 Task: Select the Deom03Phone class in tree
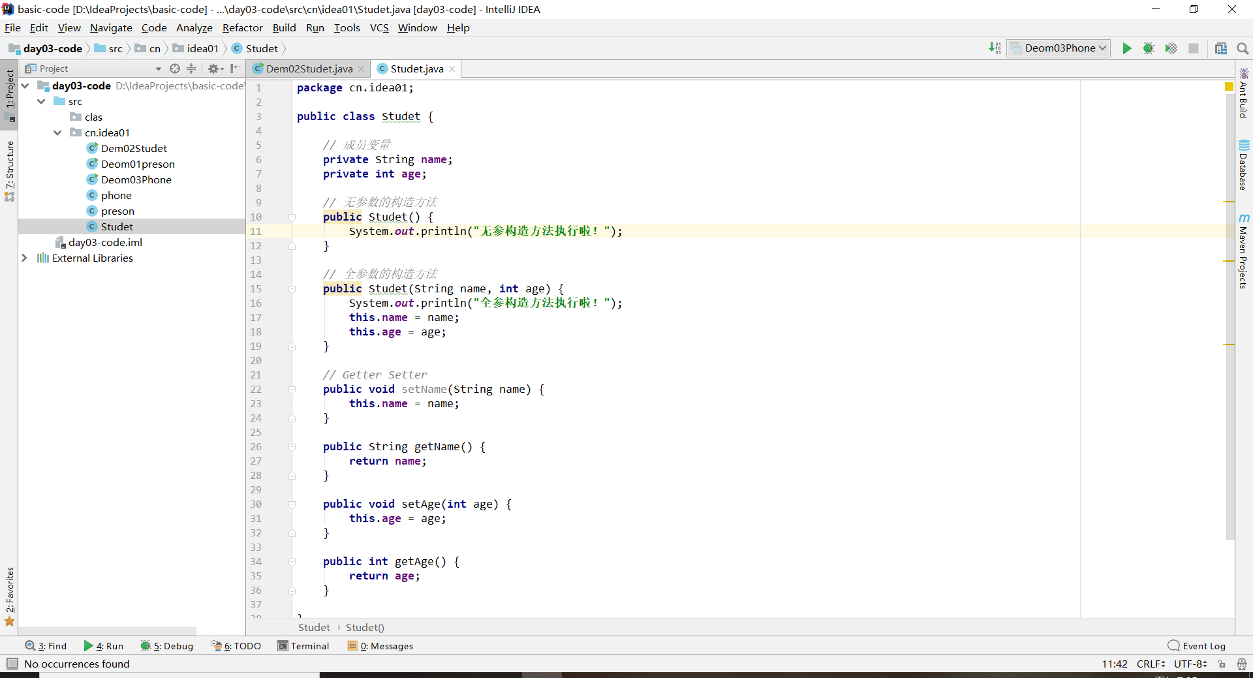coord(136,180)
